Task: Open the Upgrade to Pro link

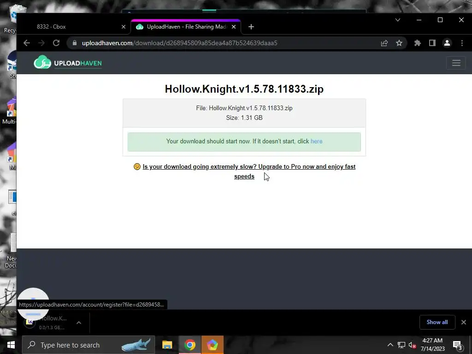Action: tap(249, 171)
